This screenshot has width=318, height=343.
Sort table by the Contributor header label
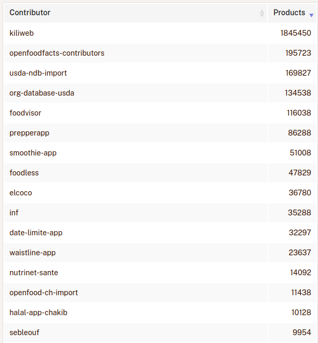pos(30,13)
